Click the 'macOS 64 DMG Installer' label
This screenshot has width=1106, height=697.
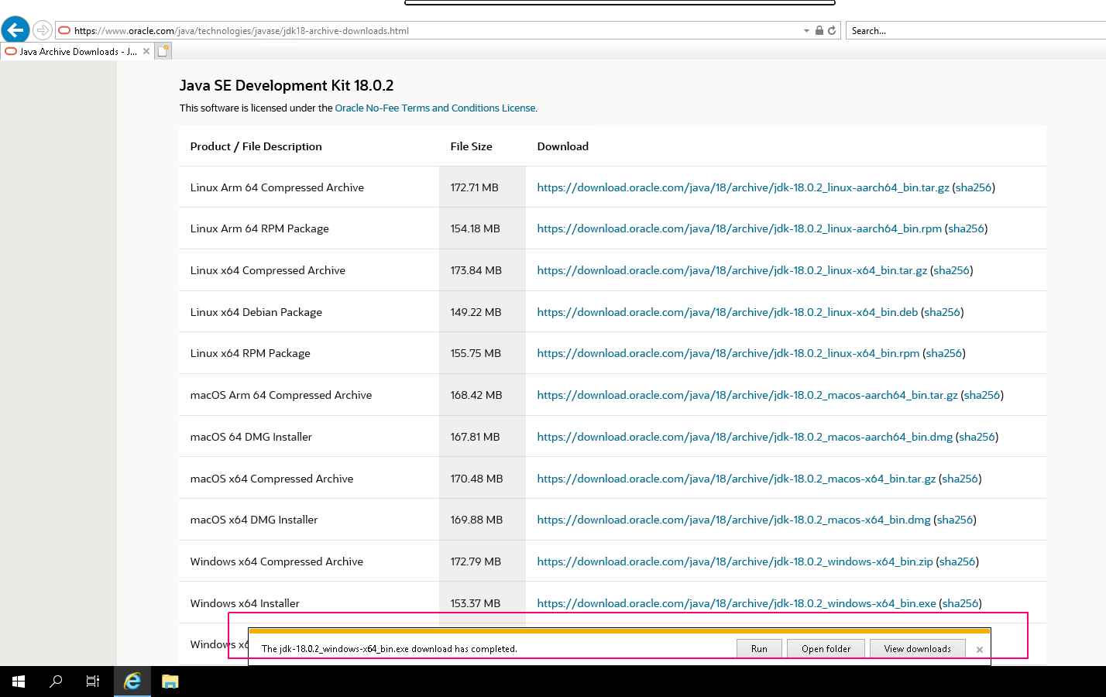point(251,437)
